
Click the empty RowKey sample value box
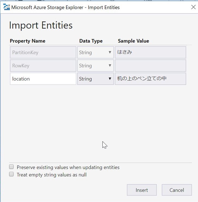[150, 66]
